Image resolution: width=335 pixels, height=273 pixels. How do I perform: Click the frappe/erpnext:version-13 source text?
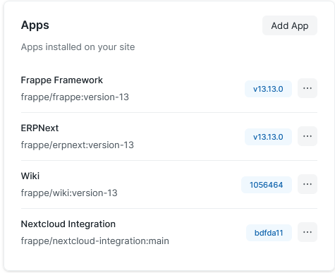pos(78,145)
